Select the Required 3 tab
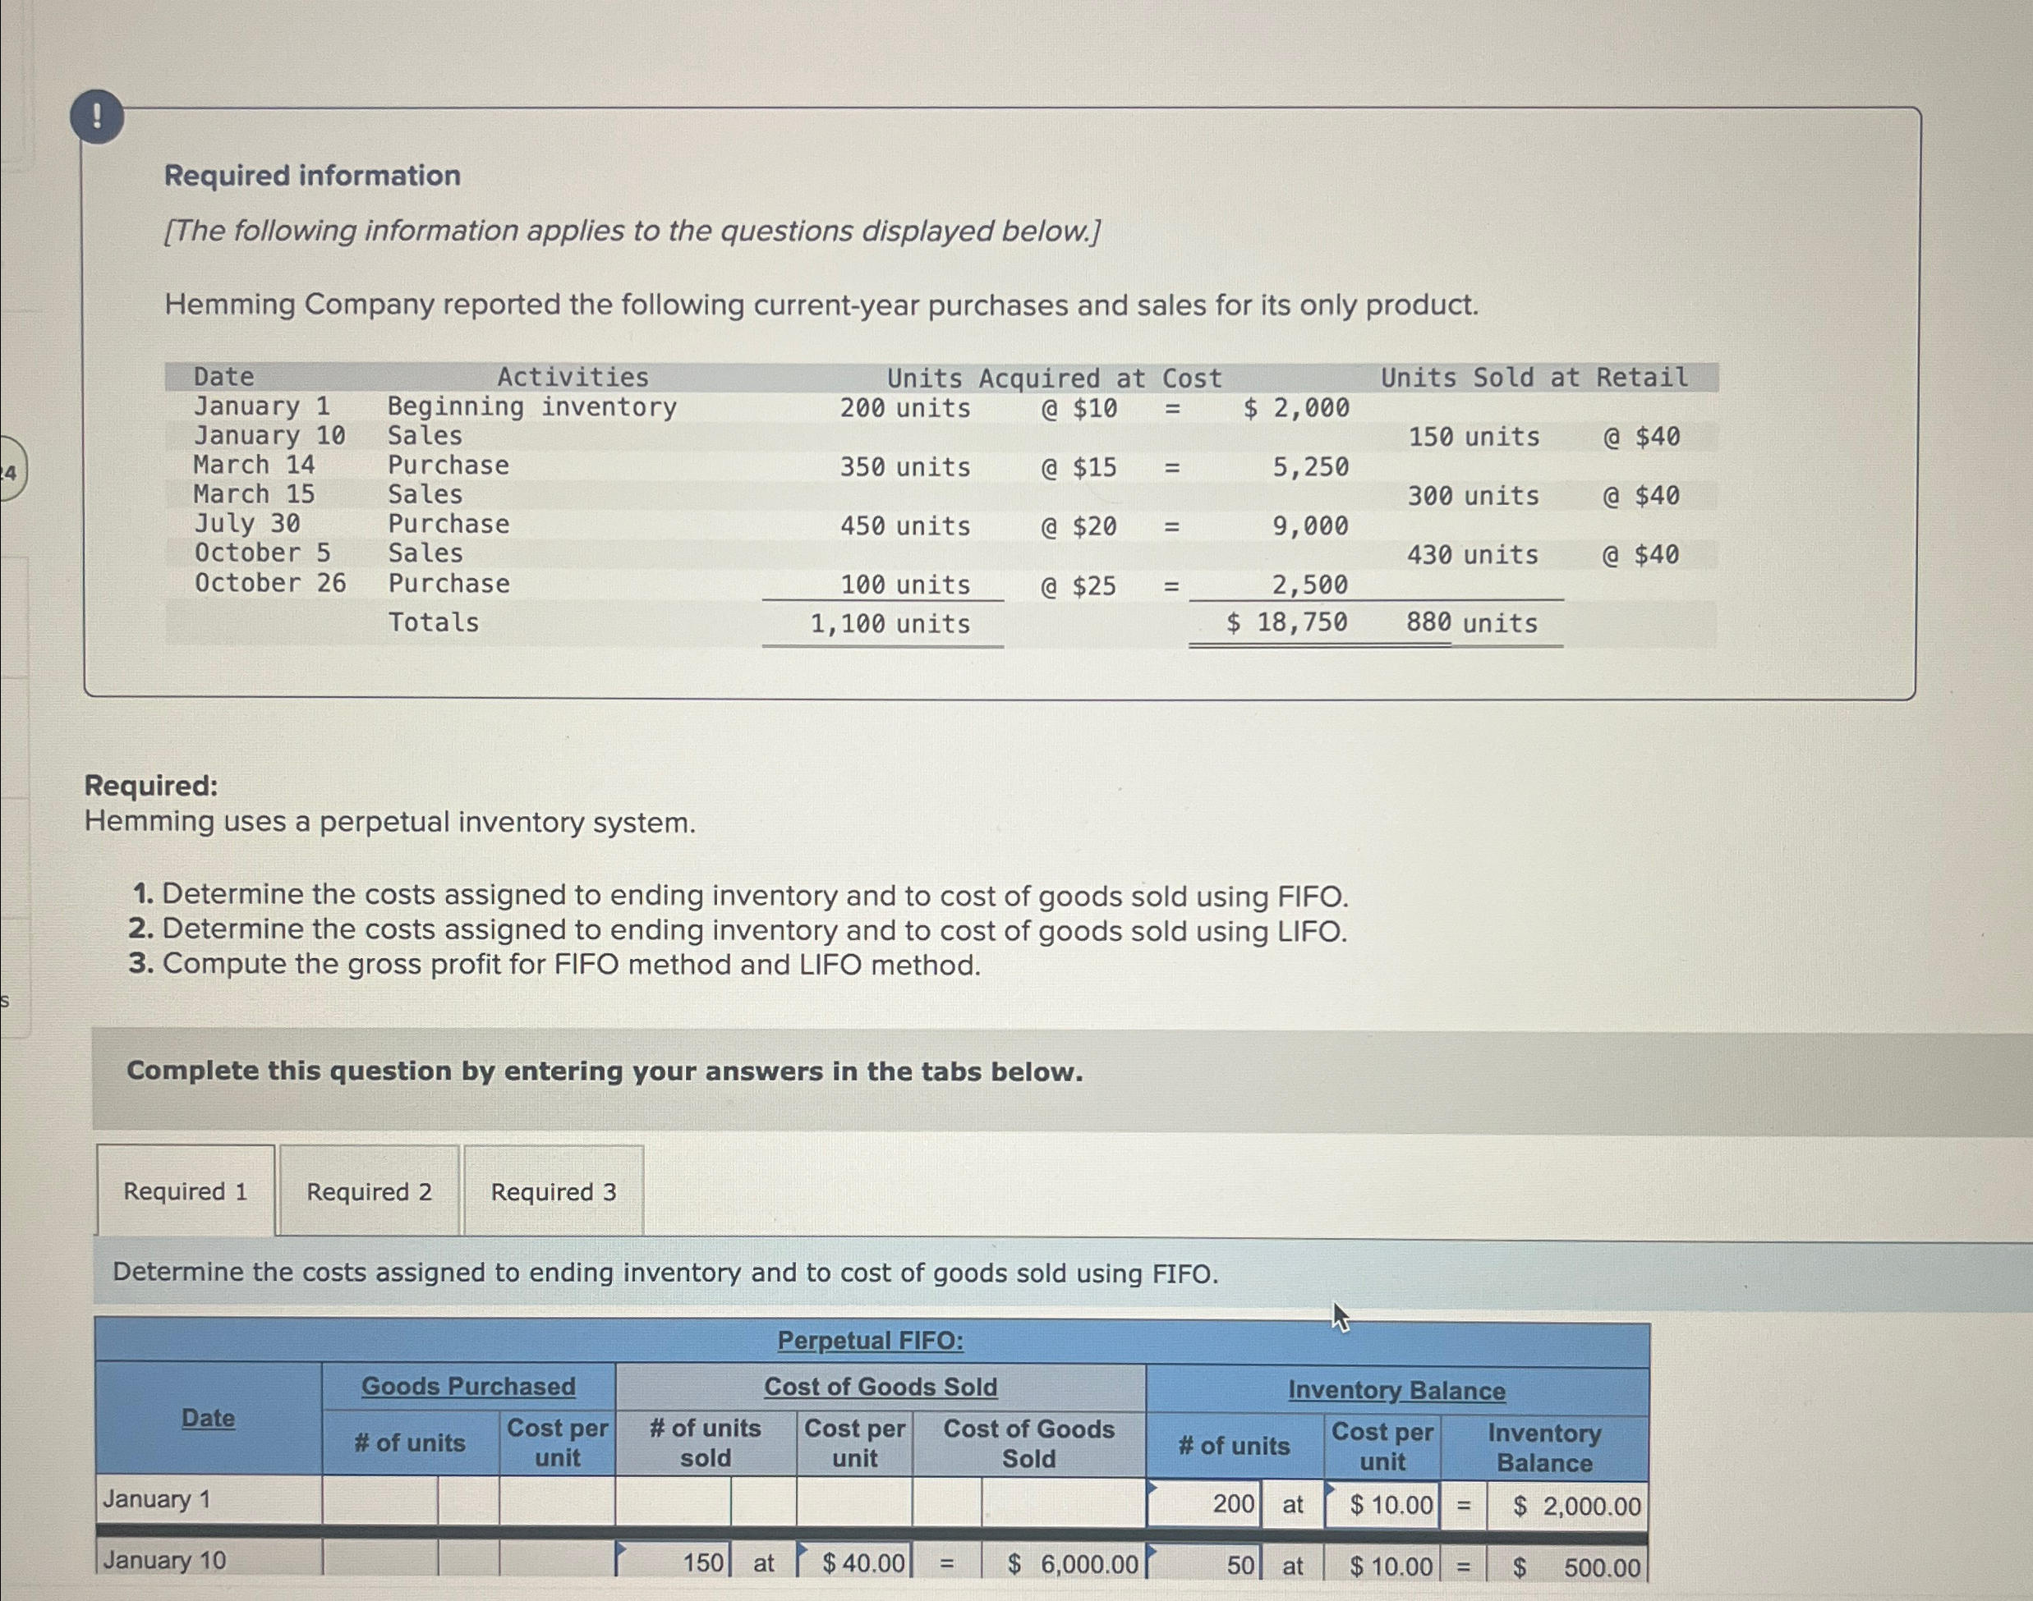 554,1192
